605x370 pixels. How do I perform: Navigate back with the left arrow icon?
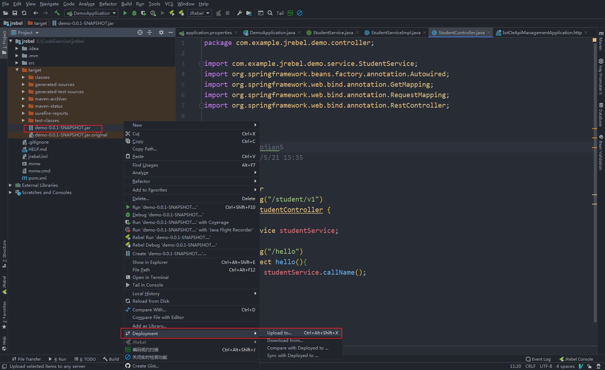pos(36,13)
